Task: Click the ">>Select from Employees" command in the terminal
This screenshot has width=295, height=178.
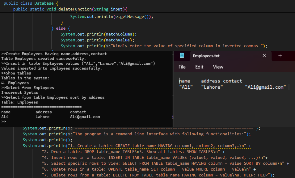Action: [x=28, y=88]
